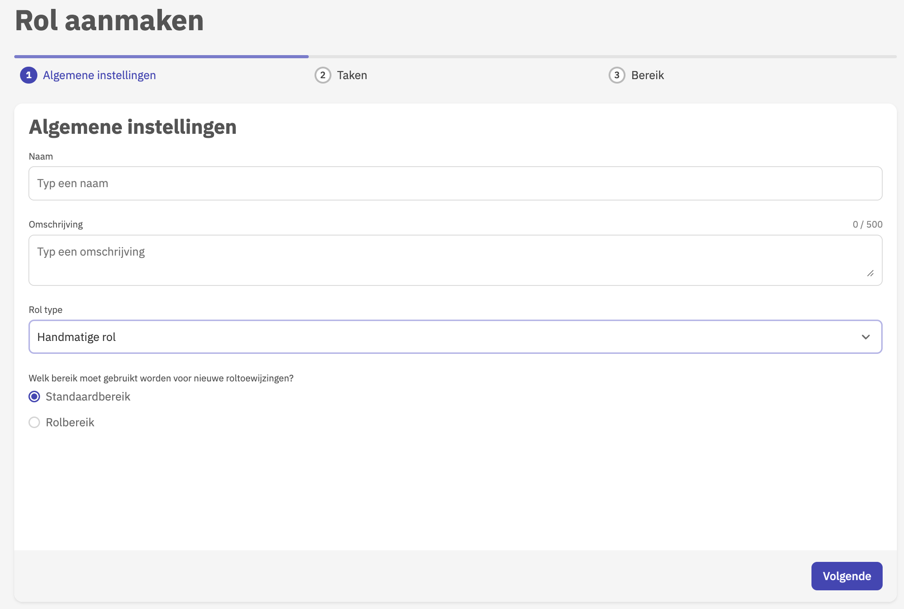Screen dimensions: 904x609
Task: Focus the Typ een omschrijving textarea
Action: (455, 260)
